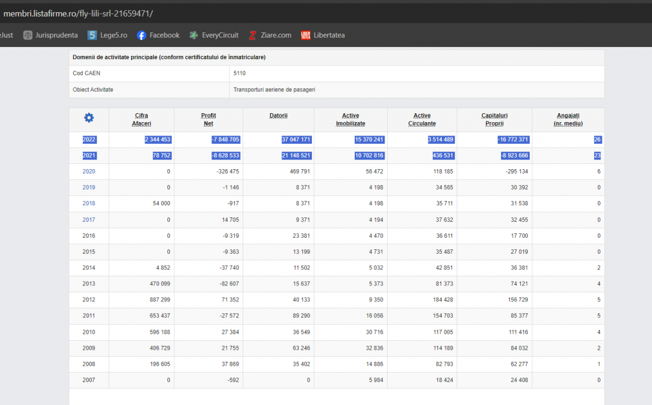
Task: Click the CAEN code value 5110
Action: pyautogui.click(x=239, y=73)
